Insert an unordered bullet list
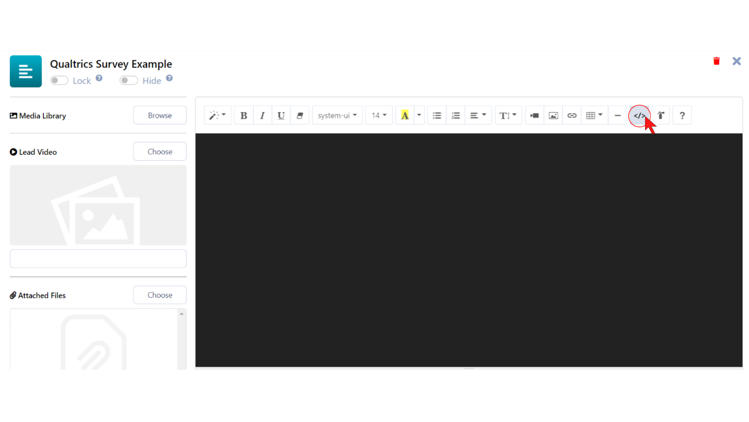This screenshot has width=749, height=422. [x=437, y=115]
